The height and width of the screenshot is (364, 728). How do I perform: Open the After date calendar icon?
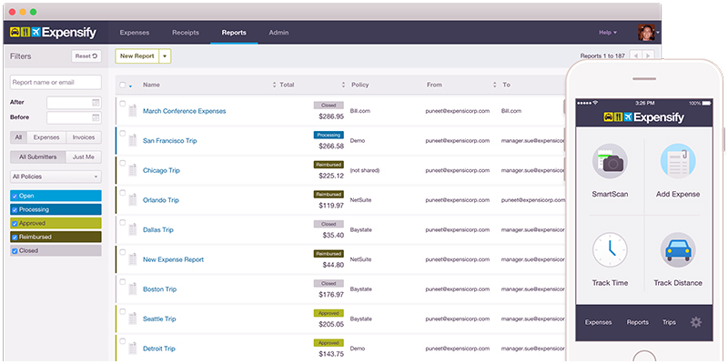tap(96, 103)
